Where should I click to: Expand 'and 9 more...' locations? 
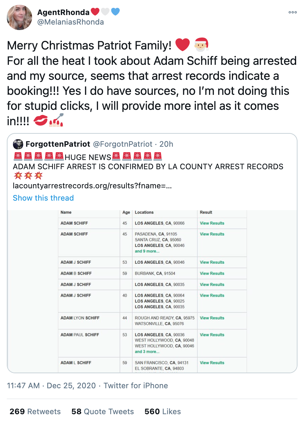tap(147, 251)
